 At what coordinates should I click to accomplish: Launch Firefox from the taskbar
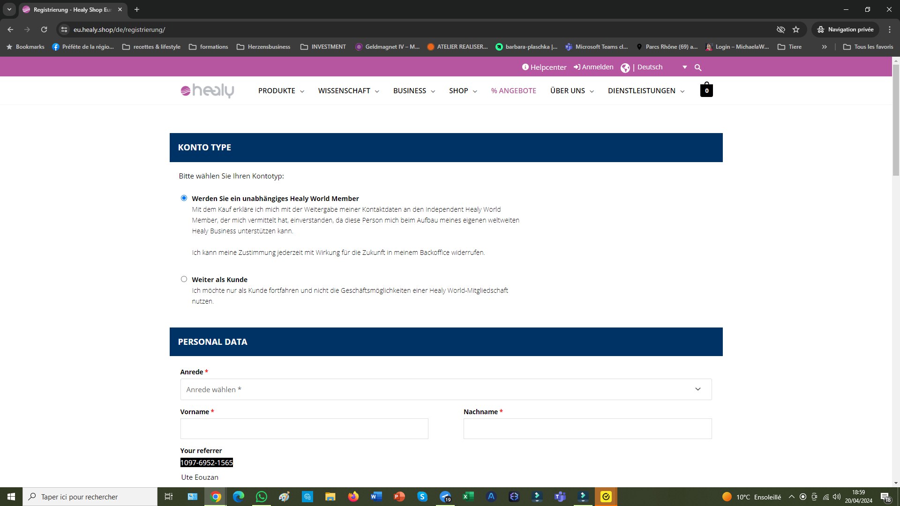353,497
